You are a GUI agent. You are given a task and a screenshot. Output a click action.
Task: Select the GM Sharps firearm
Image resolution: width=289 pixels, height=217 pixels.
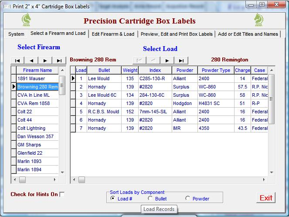pos(37,145)
